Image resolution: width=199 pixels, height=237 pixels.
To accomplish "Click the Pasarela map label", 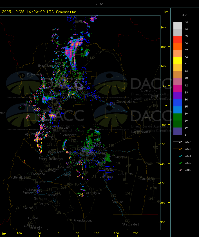I will point(35,227).
